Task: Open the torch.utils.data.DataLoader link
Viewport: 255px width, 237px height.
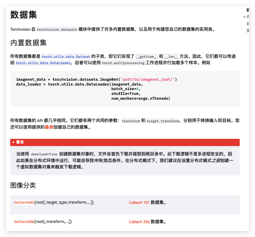Action: click(x=43, y=63)
